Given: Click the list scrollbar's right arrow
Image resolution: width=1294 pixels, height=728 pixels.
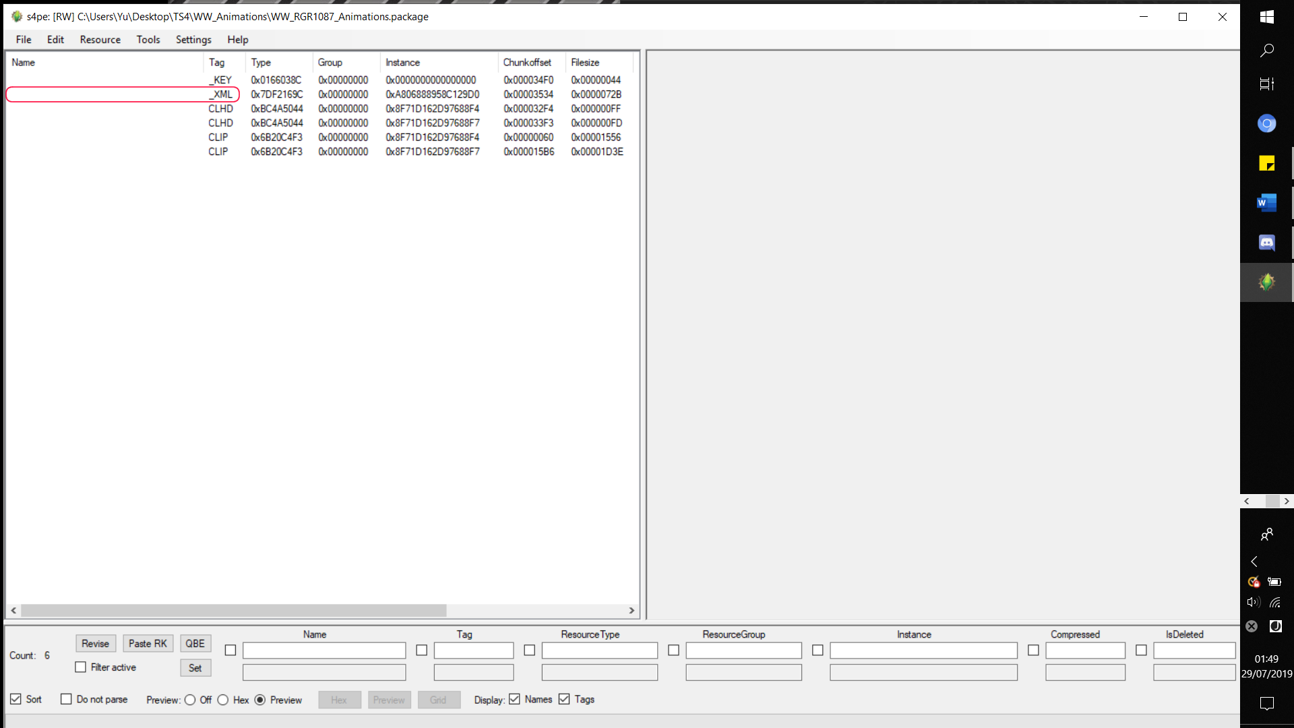Looking at the screenshot, I should [x=631, y=611].
